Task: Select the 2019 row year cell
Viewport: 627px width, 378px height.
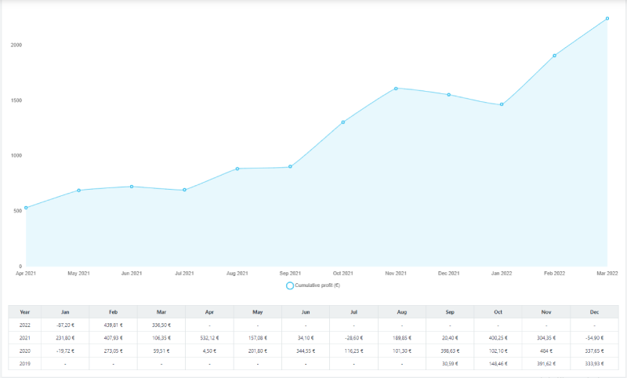Action: pyautogui.click(x=25, y=364)
